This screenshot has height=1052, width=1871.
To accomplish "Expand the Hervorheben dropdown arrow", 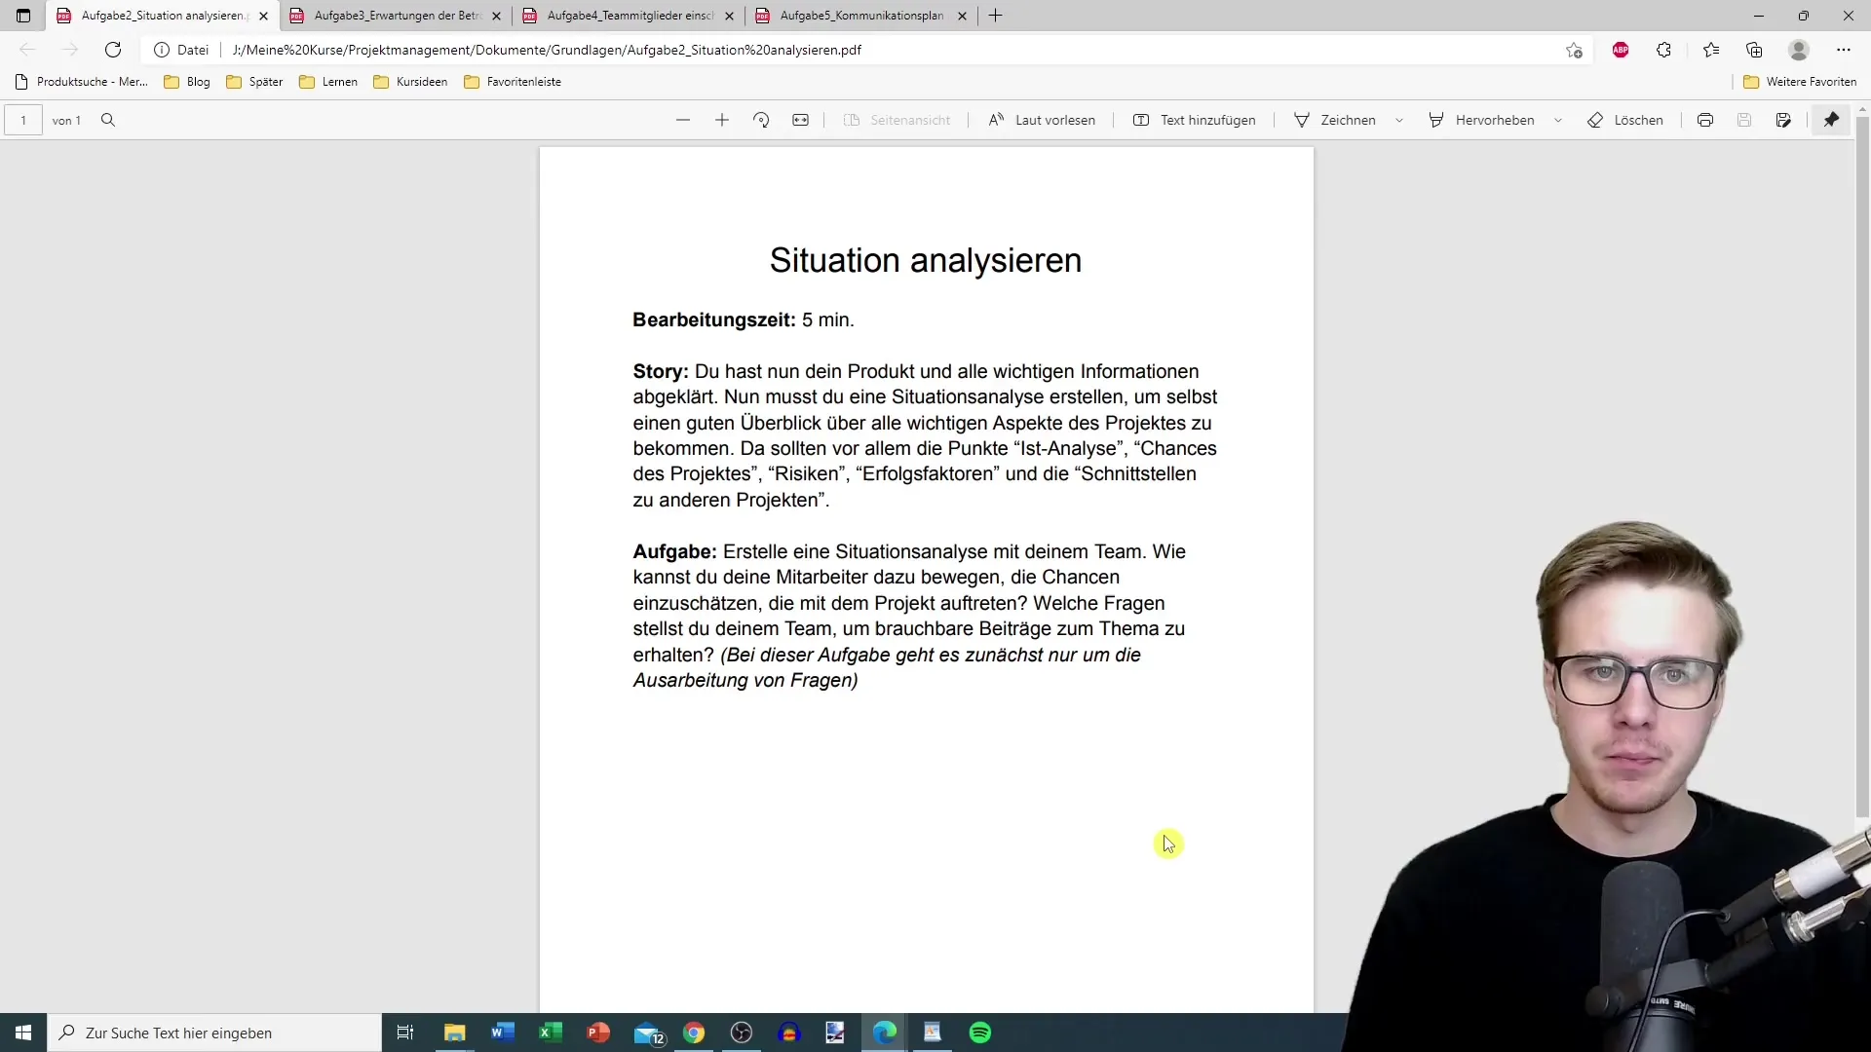I will 1558,120.
